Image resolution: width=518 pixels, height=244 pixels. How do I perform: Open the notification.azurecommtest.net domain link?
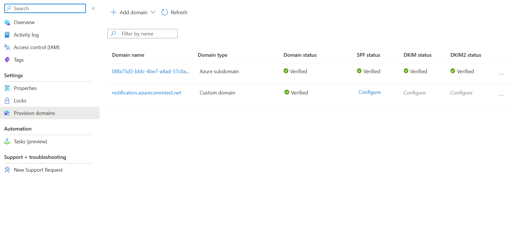[147, 93]
